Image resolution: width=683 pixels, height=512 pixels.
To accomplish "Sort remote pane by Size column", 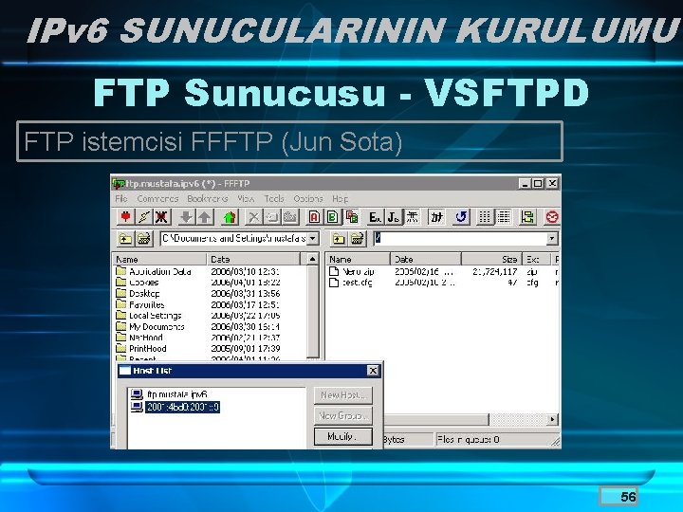I will [x=491, y=259].
